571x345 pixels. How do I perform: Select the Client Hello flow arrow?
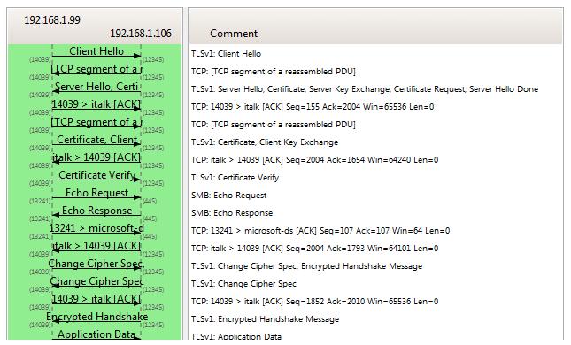[96, 56]
